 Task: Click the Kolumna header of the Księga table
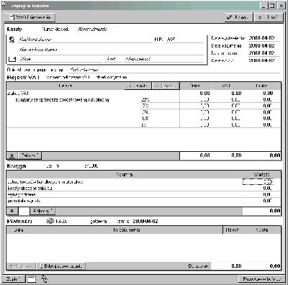click(124, 175)
